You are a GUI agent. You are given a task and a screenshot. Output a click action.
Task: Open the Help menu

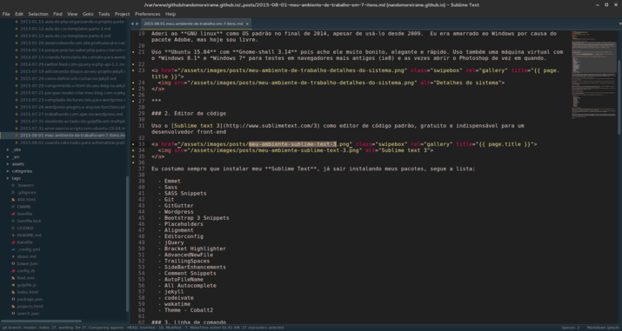point(171,14)
